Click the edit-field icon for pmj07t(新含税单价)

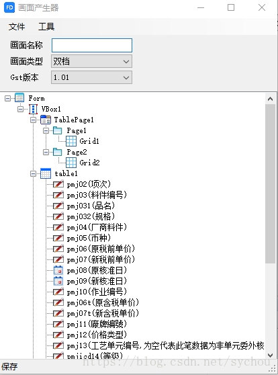tap(58, 314)
